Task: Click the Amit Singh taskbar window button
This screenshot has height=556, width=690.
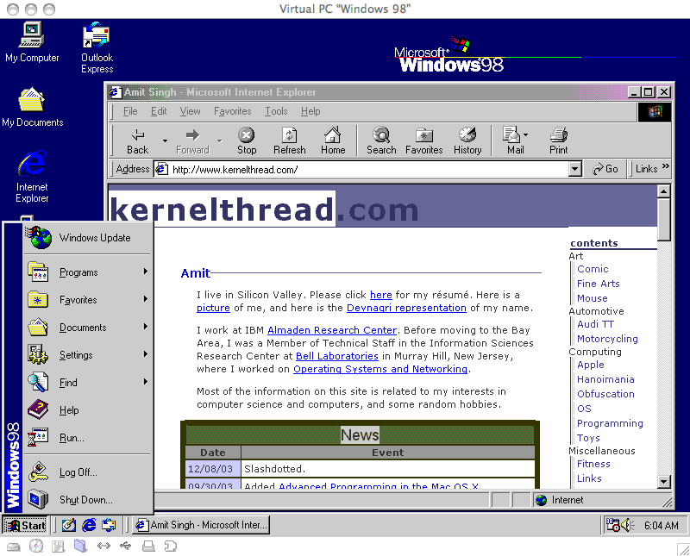Action: pyautogui.click(x=201, y=525)
